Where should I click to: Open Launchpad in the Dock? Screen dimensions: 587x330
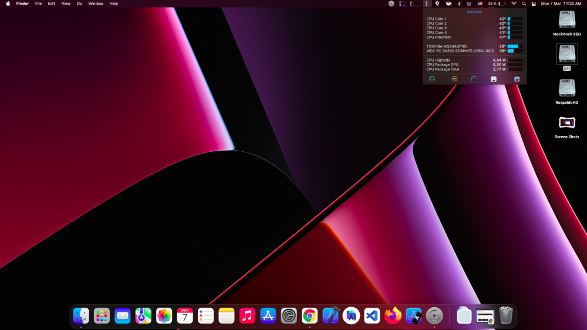(x=102, y=316)
